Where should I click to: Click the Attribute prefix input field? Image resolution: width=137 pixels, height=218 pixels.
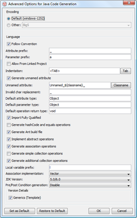point(90,51)
